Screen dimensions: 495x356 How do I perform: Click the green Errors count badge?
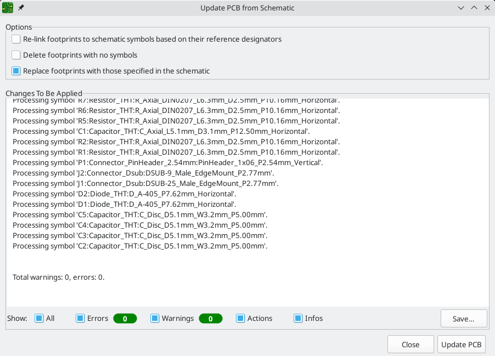pos(125,318)
